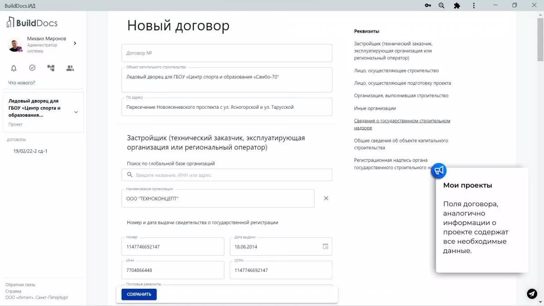Viewport: 544px width, 306px height.
Task: Clear the organization name with the X icon
Action: coord(325,198)
